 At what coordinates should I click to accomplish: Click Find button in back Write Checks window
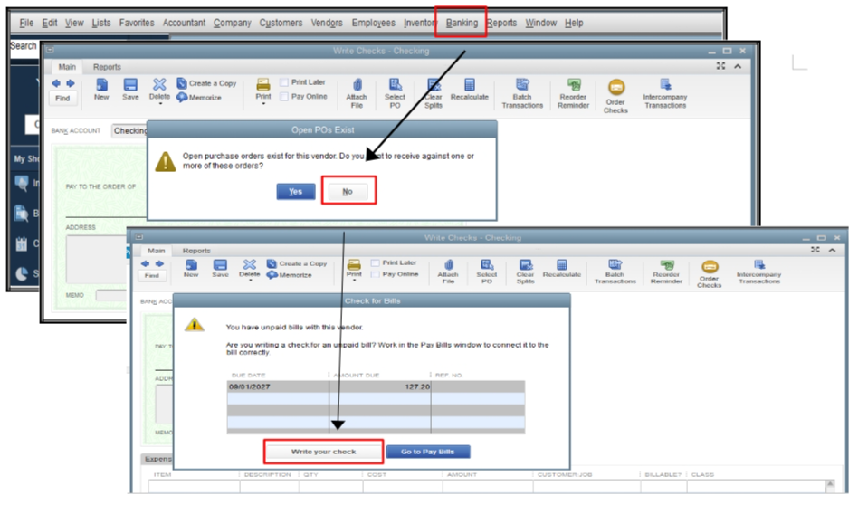tap(62, 98)
